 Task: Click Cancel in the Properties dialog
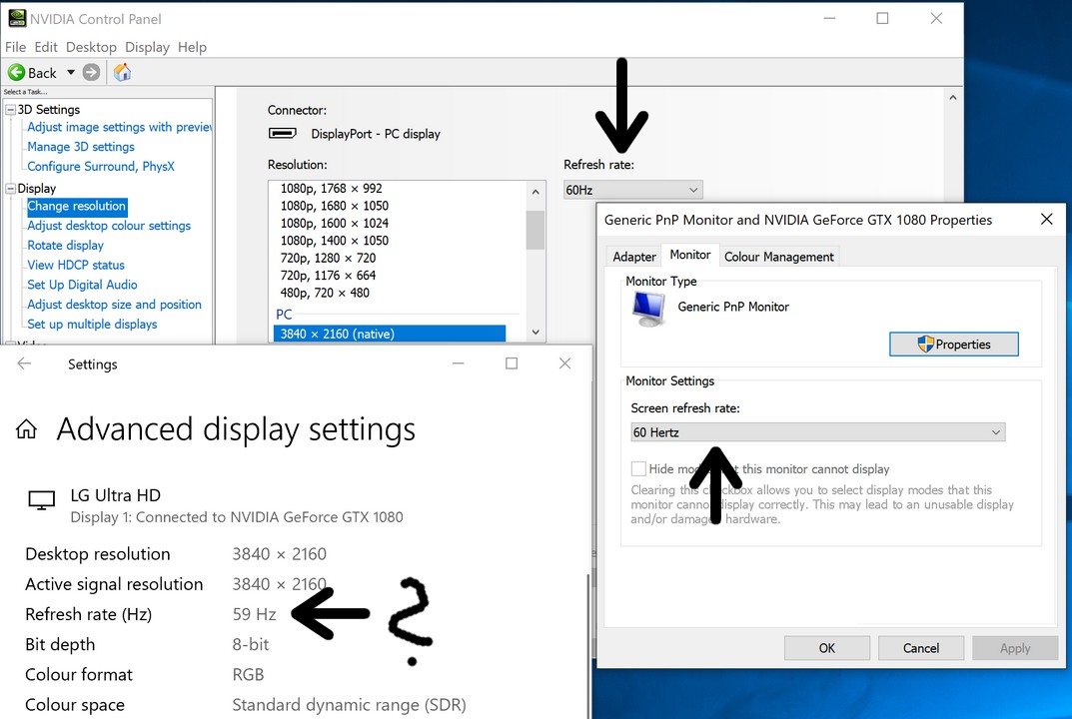tap(920, 648)
